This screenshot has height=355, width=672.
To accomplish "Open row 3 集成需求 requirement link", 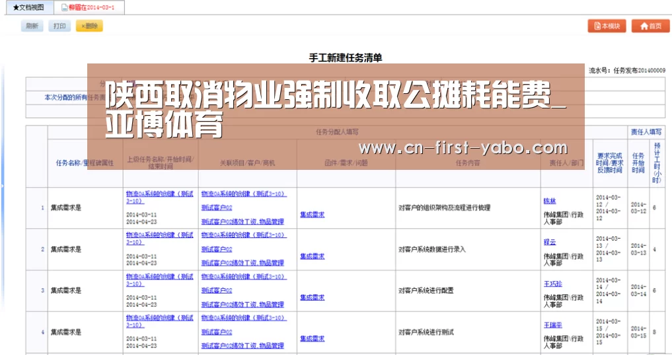I will tap(312, 297).
